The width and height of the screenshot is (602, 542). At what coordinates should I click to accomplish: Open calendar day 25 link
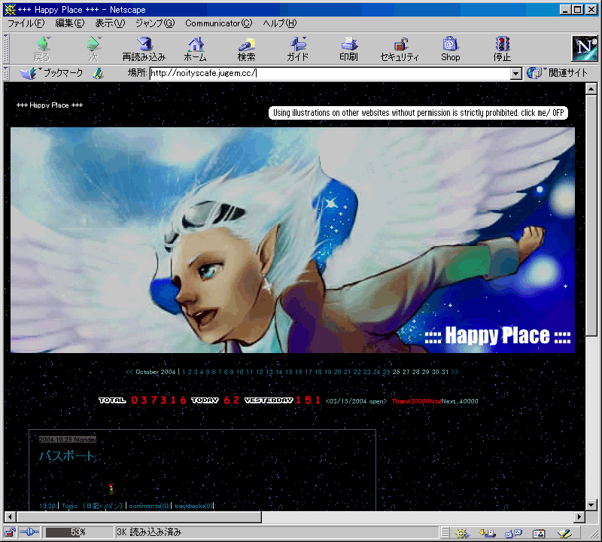[386, 372]
